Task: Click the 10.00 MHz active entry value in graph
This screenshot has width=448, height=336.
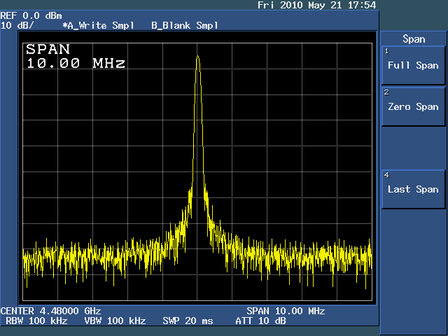Action: pos(76,63)
